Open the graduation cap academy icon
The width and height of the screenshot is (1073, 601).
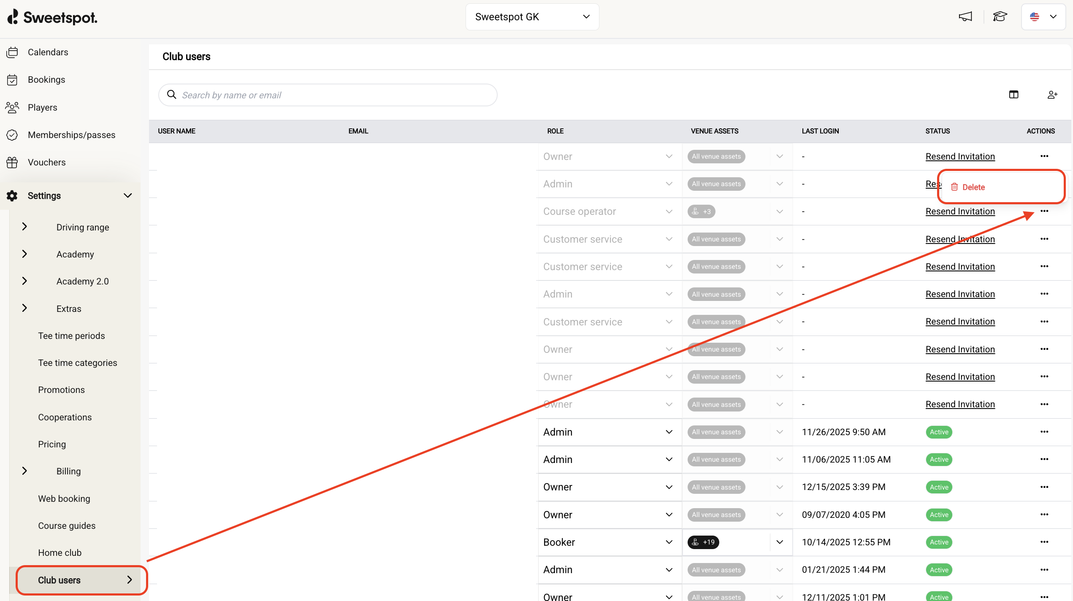click(1000, 17)
